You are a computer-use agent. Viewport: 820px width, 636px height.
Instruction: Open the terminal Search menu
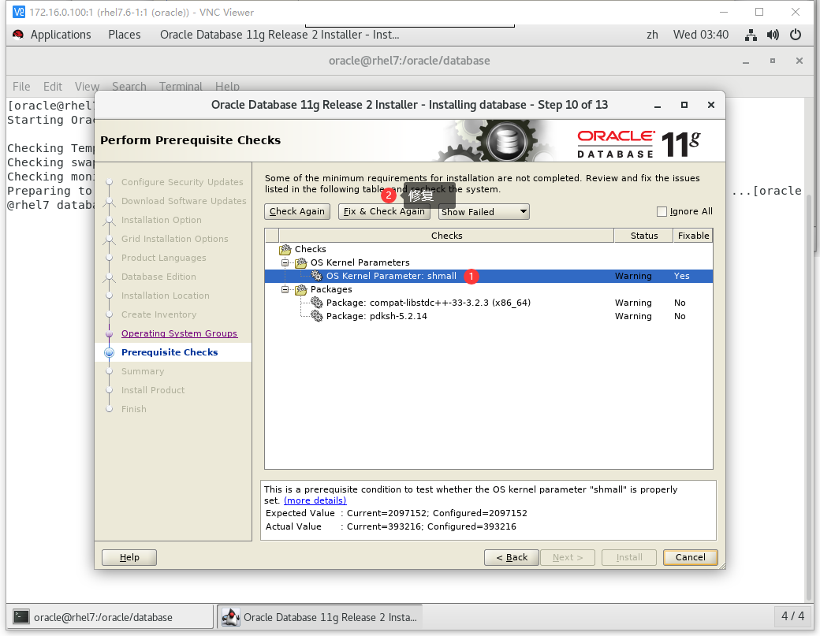129,86
